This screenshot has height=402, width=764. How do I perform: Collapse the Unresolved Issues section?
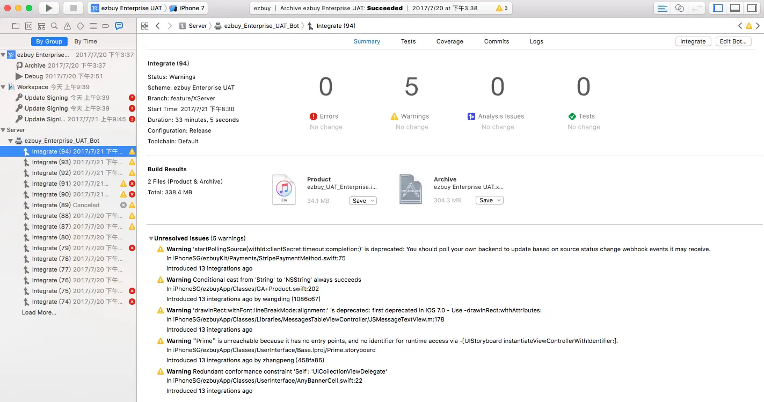tap(151, 238)
